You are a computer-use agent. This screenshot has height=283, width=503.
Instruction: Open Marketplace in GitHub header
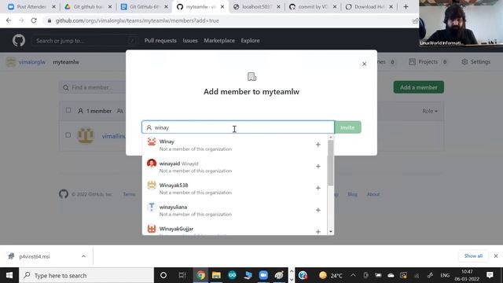(219, 41)
